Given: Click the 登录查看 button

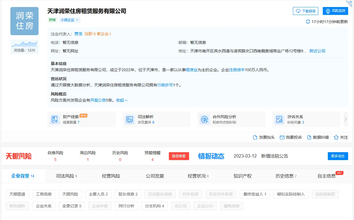Looking at the screenshot, I should [x=179, y=156].
